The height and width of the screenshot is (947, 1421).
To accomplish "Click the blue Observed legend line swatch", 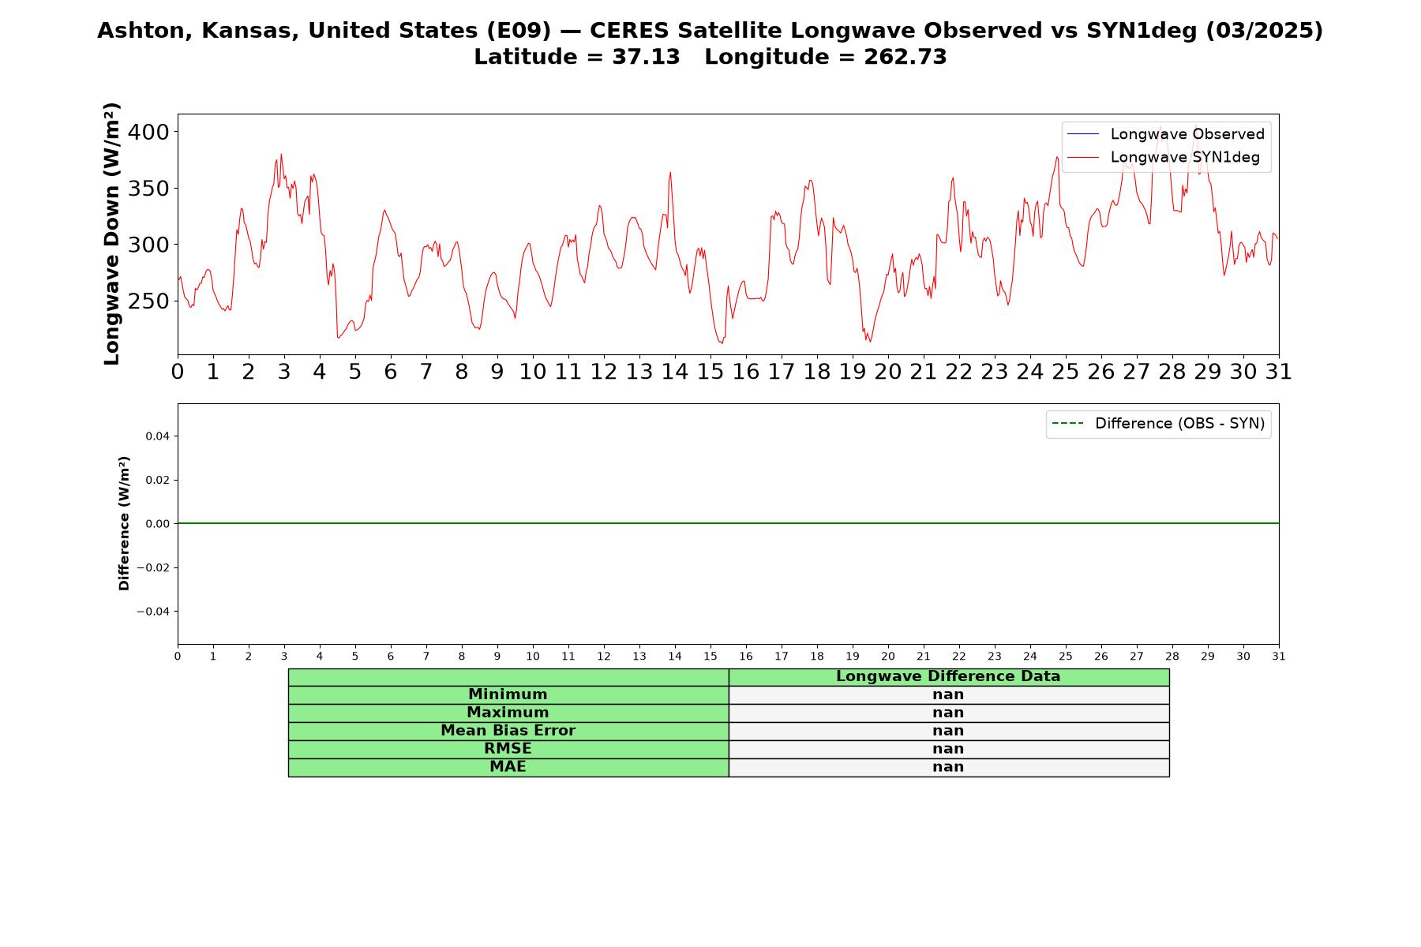I will 1083,134.
